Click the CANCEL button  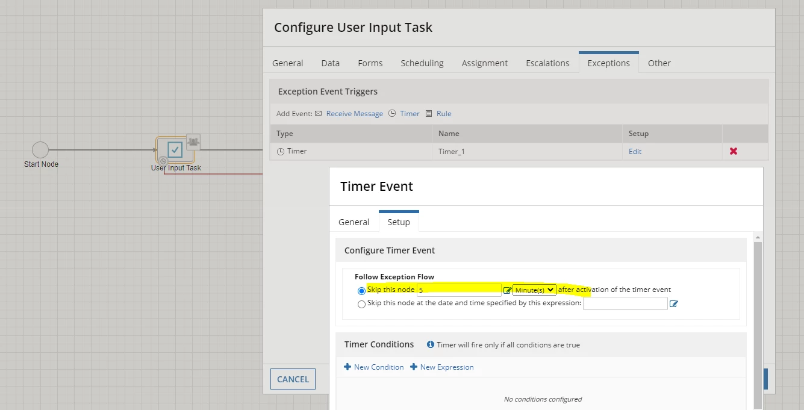293,379
